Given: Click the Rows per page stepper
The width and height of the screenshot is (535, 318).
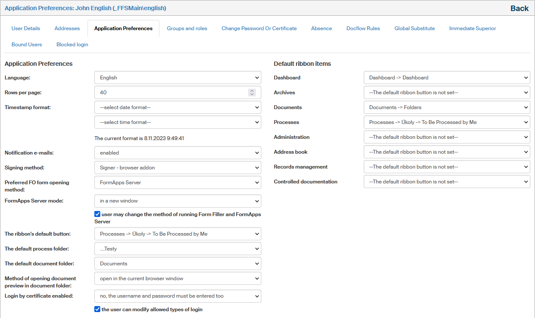Looking at the screenshot, I should click(x=252, y=93).
